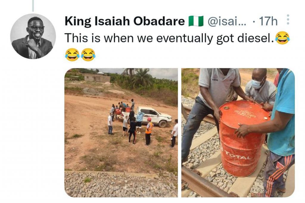Click the word 'diesel' in the tweet

point(259,38)
